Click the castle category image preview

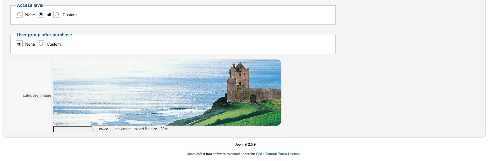167,92
